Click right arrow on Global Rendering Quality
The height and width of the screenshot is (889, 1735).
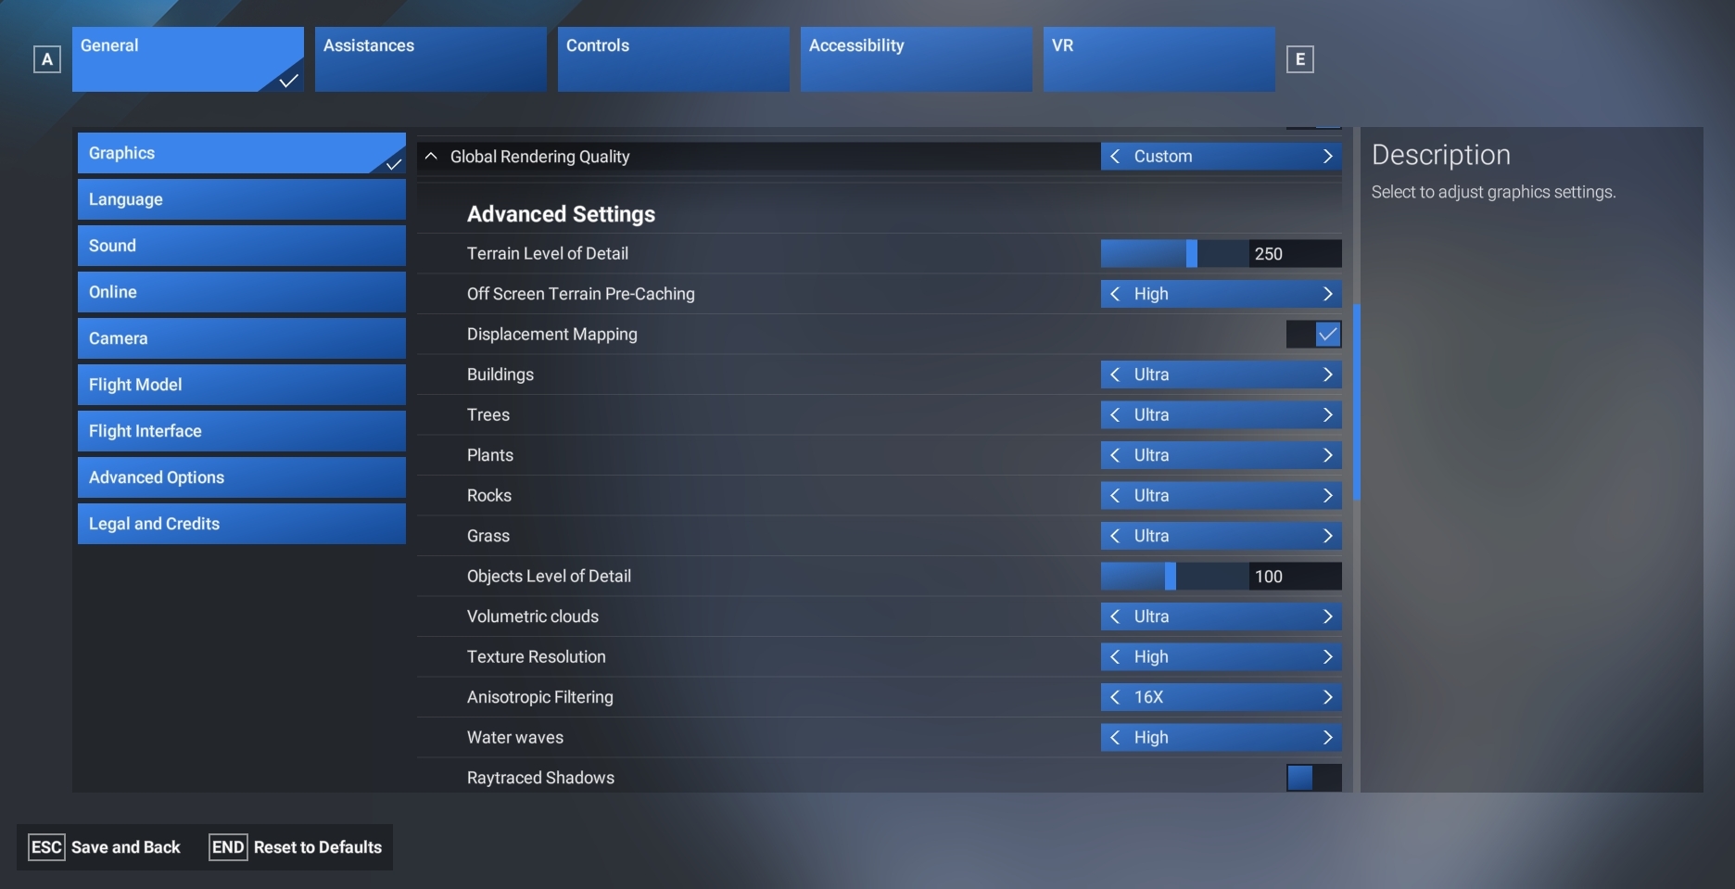[1328, 157]
